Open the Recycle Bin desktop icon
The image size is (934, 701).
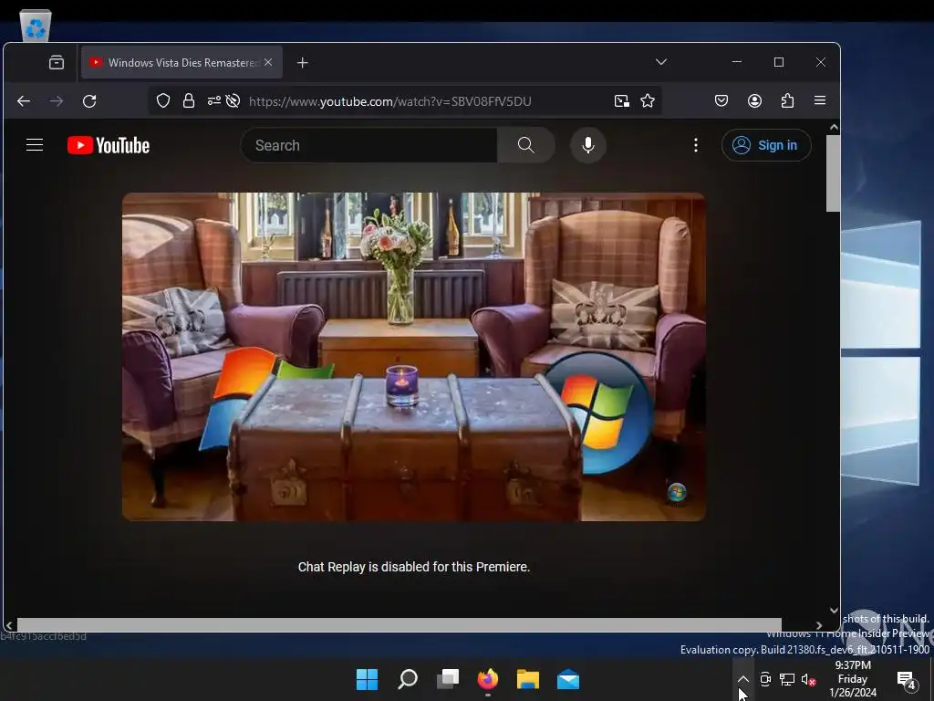click(36, 25)
